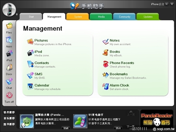
Task: Click the iPod media zone icon
Action: click(30, 53)
